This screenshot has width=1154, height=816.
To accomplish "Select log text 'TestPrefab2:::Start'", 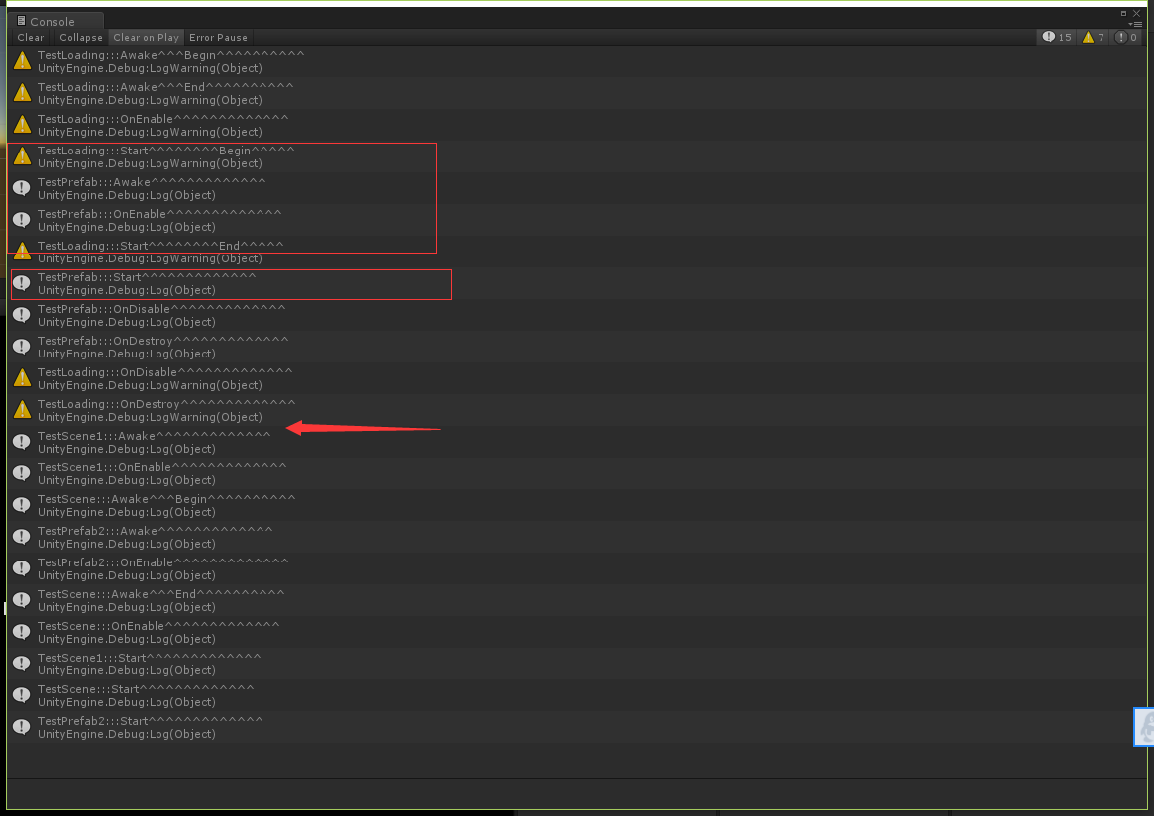I will pyautogui.click(x=93, y=720).
